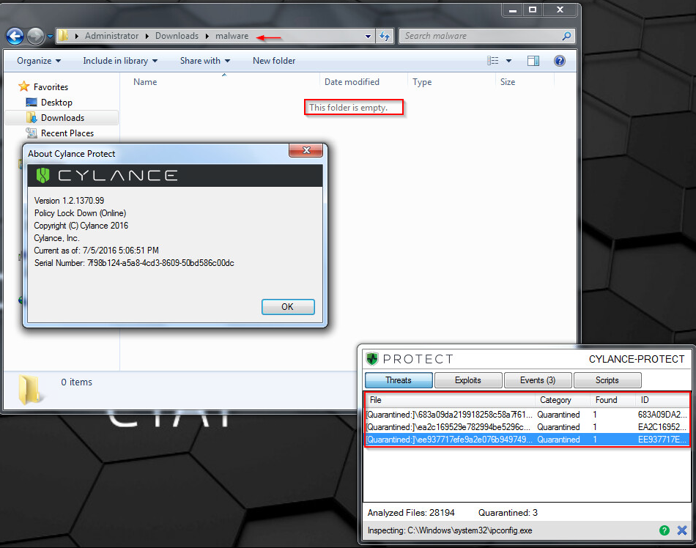Sort by the Name column header

pos(145,82)
